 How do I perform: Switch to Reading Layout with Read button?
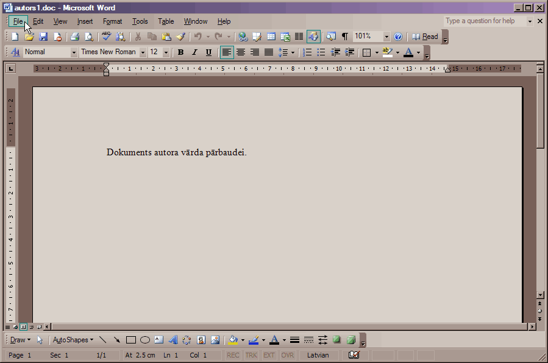[x=425, y=37]
